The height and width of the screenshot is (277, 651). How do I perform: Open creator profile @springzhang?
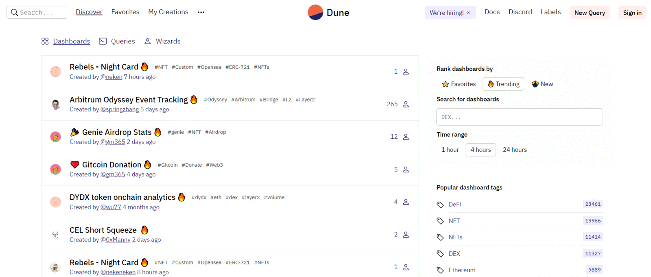click(120, 109)
